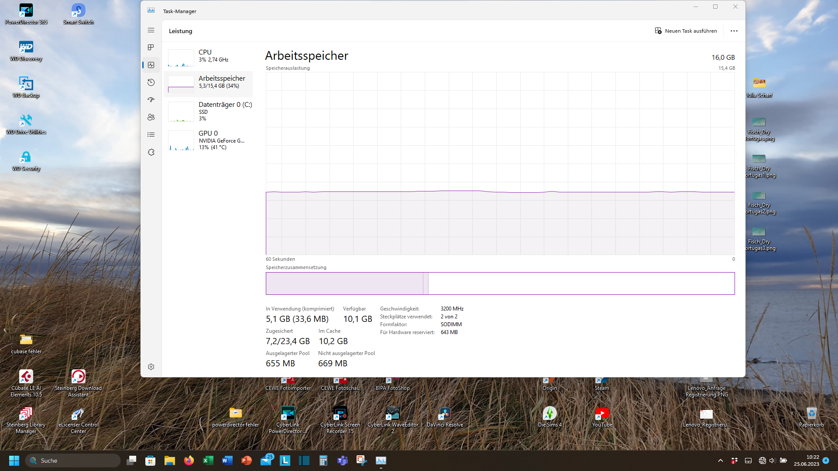Open the Task Manager hamburger navigation menu
The width and height of the screenshot is (838, 471).
tap(151, 31)
